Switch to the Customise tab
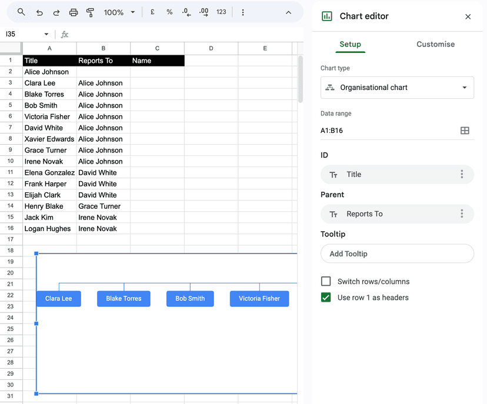487x404 pixels. (435, 44)
